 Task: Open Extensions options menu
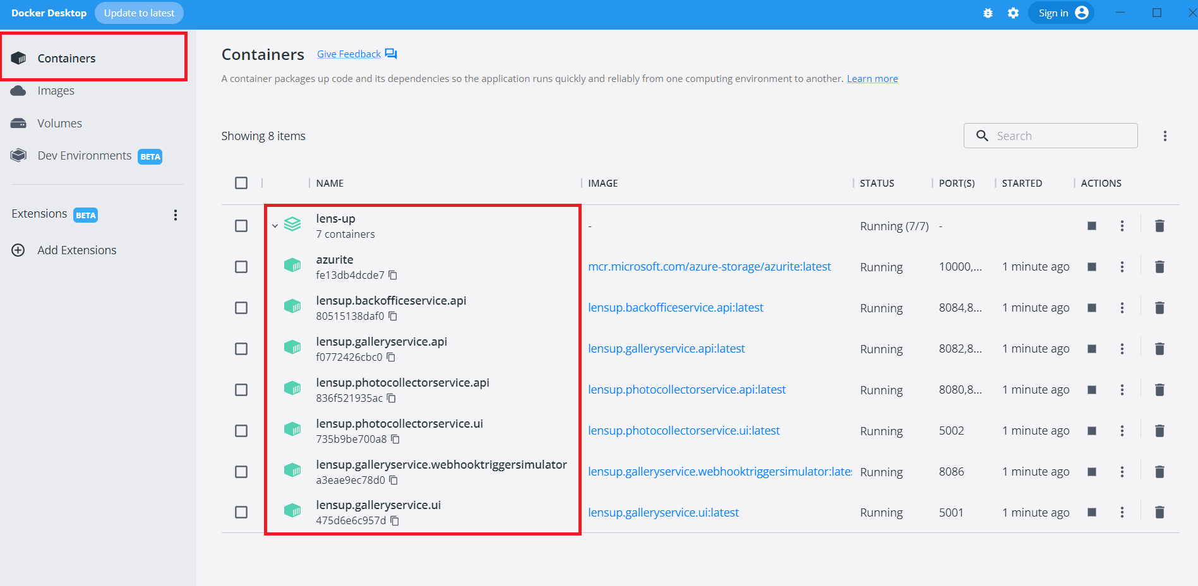pyautogui.click(x=176, y=215)
